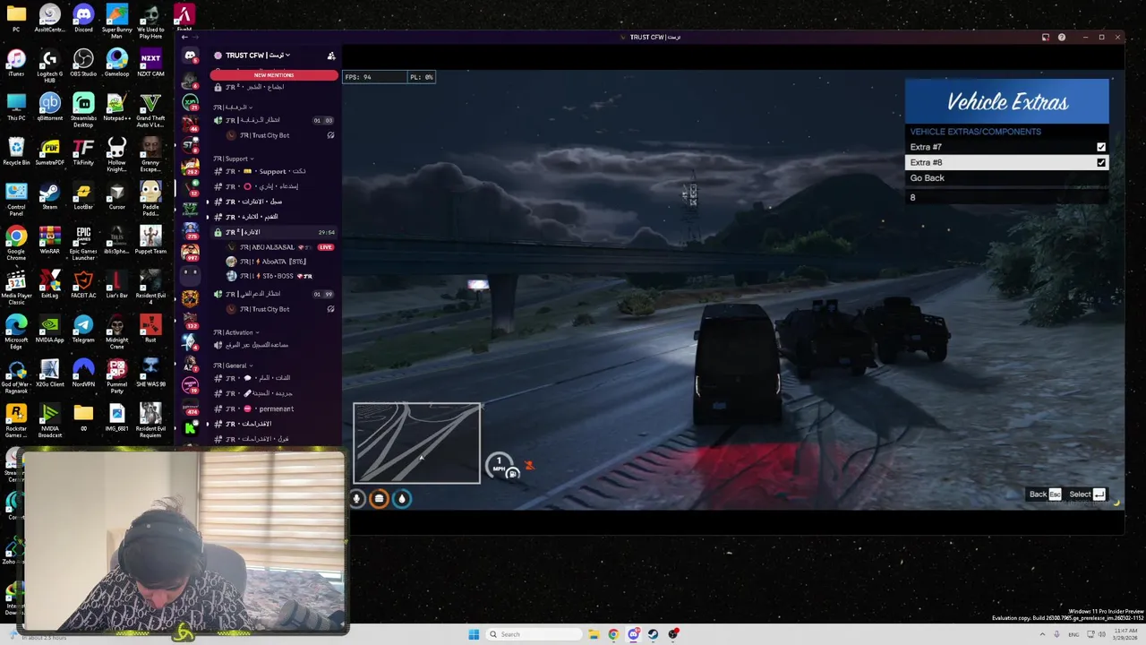Jump to NEW MENTIONS banner
The width and height of the screenshot is (1146, 645).
(274, 75)
